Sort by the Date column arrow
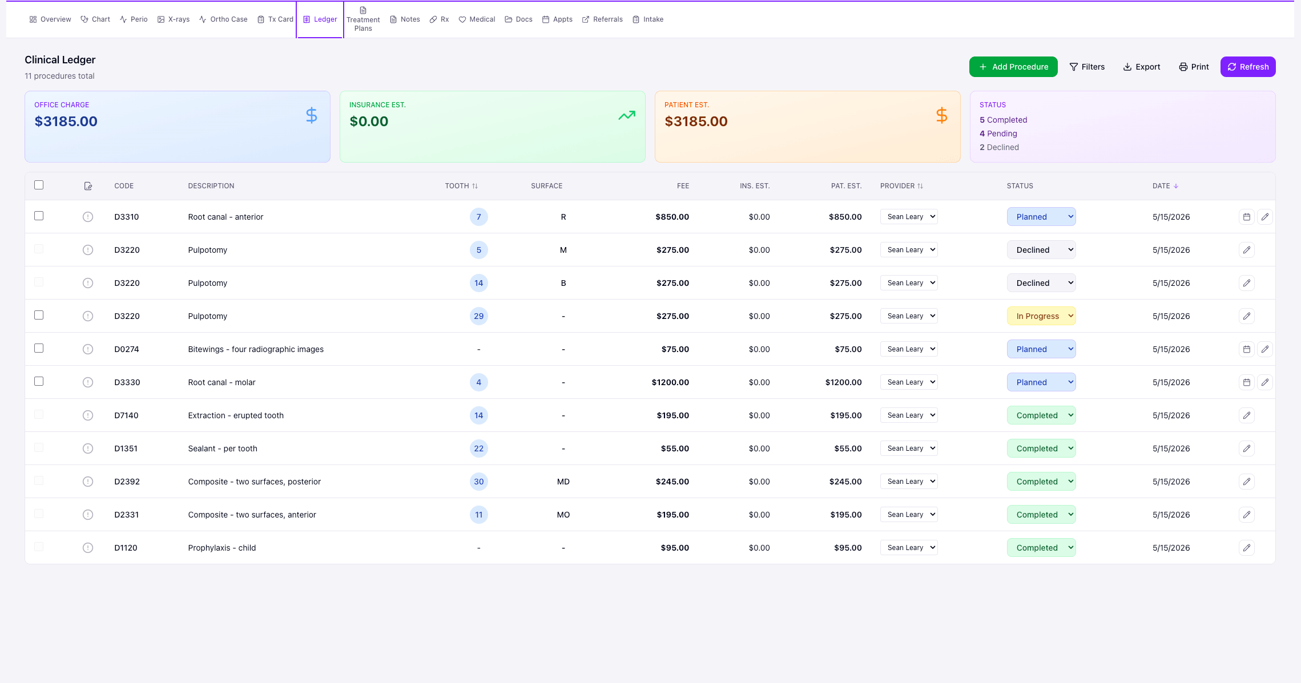The height and width of the screenshot is (683, 1301). click(x=1176, y=186)
